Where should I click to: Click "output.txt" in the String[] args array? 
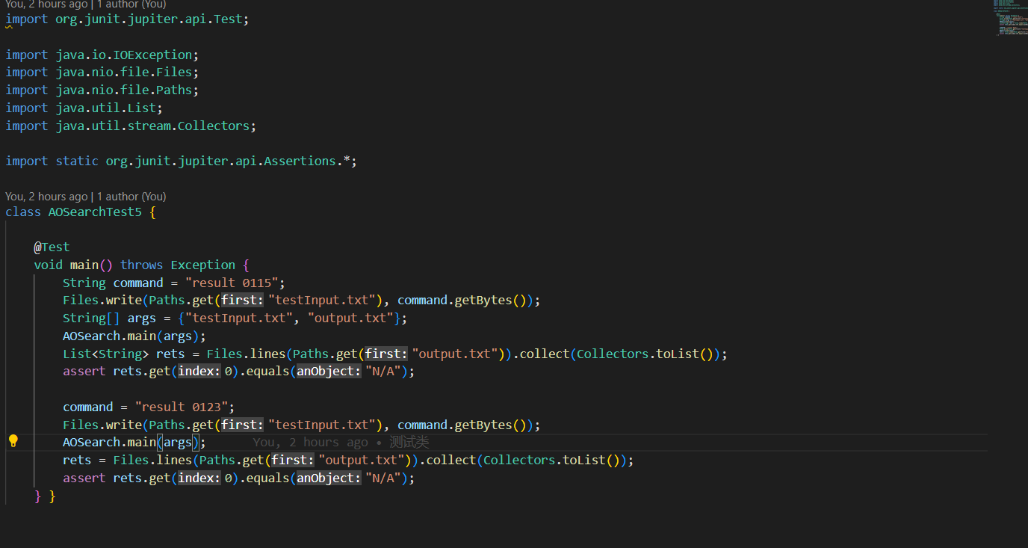[x=350, y=318]
